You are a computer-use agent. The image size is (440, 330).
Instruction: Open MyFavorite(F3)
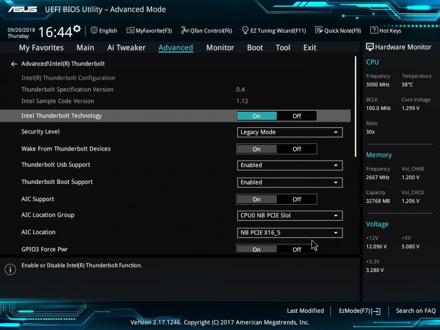[149, 30]
